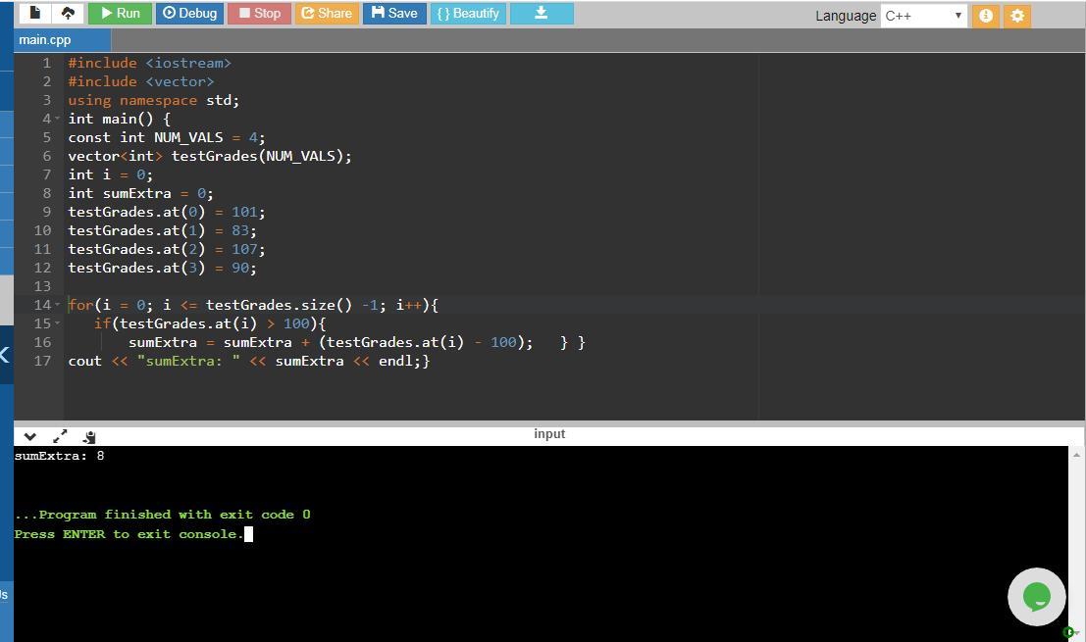Click the "#include <iostream>" line
1086x642 pixels.
tap(149, 63)
